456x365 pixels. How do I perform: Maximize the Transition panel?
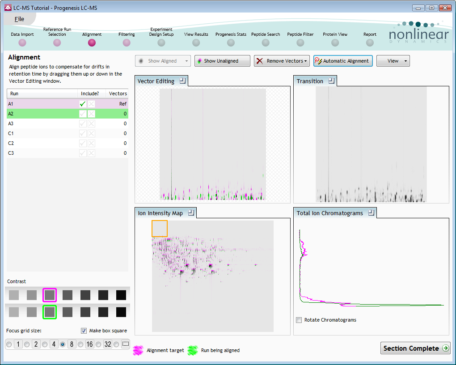[331, 81]
